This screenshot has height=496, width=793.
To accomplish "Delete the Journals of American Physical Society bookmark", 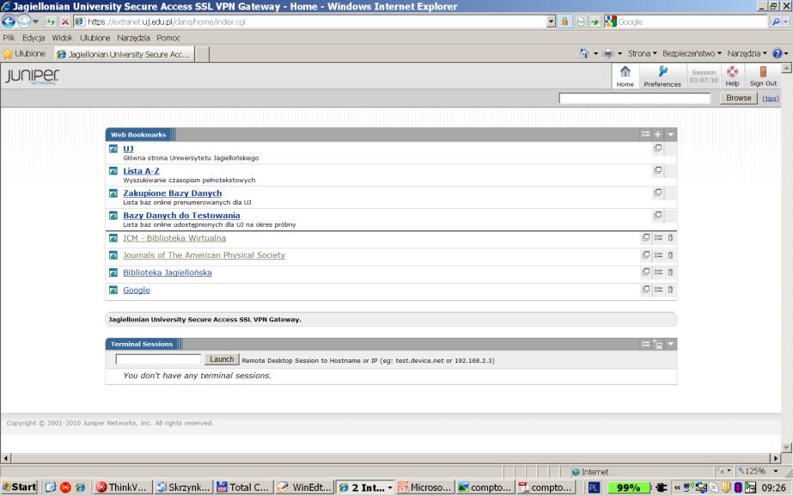I will click(670, 255).
